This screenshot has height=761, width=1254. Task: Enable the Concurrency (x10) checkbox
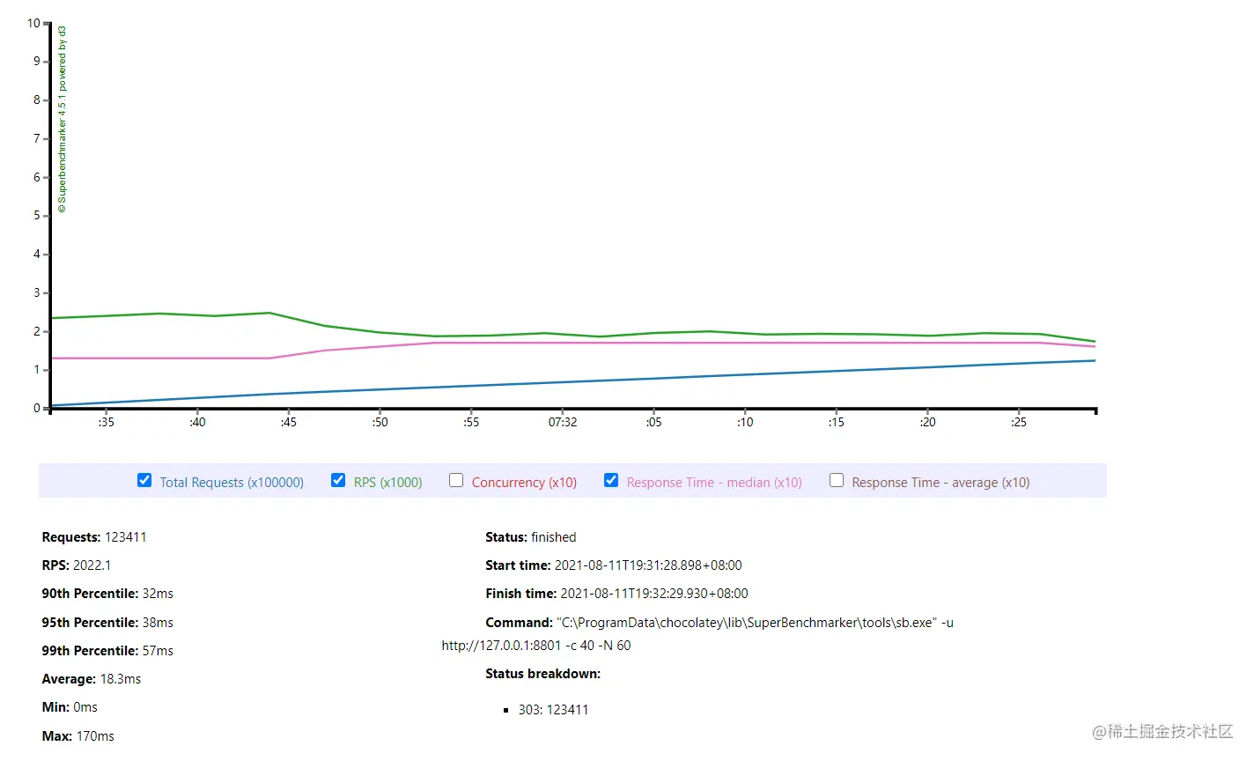456,480
